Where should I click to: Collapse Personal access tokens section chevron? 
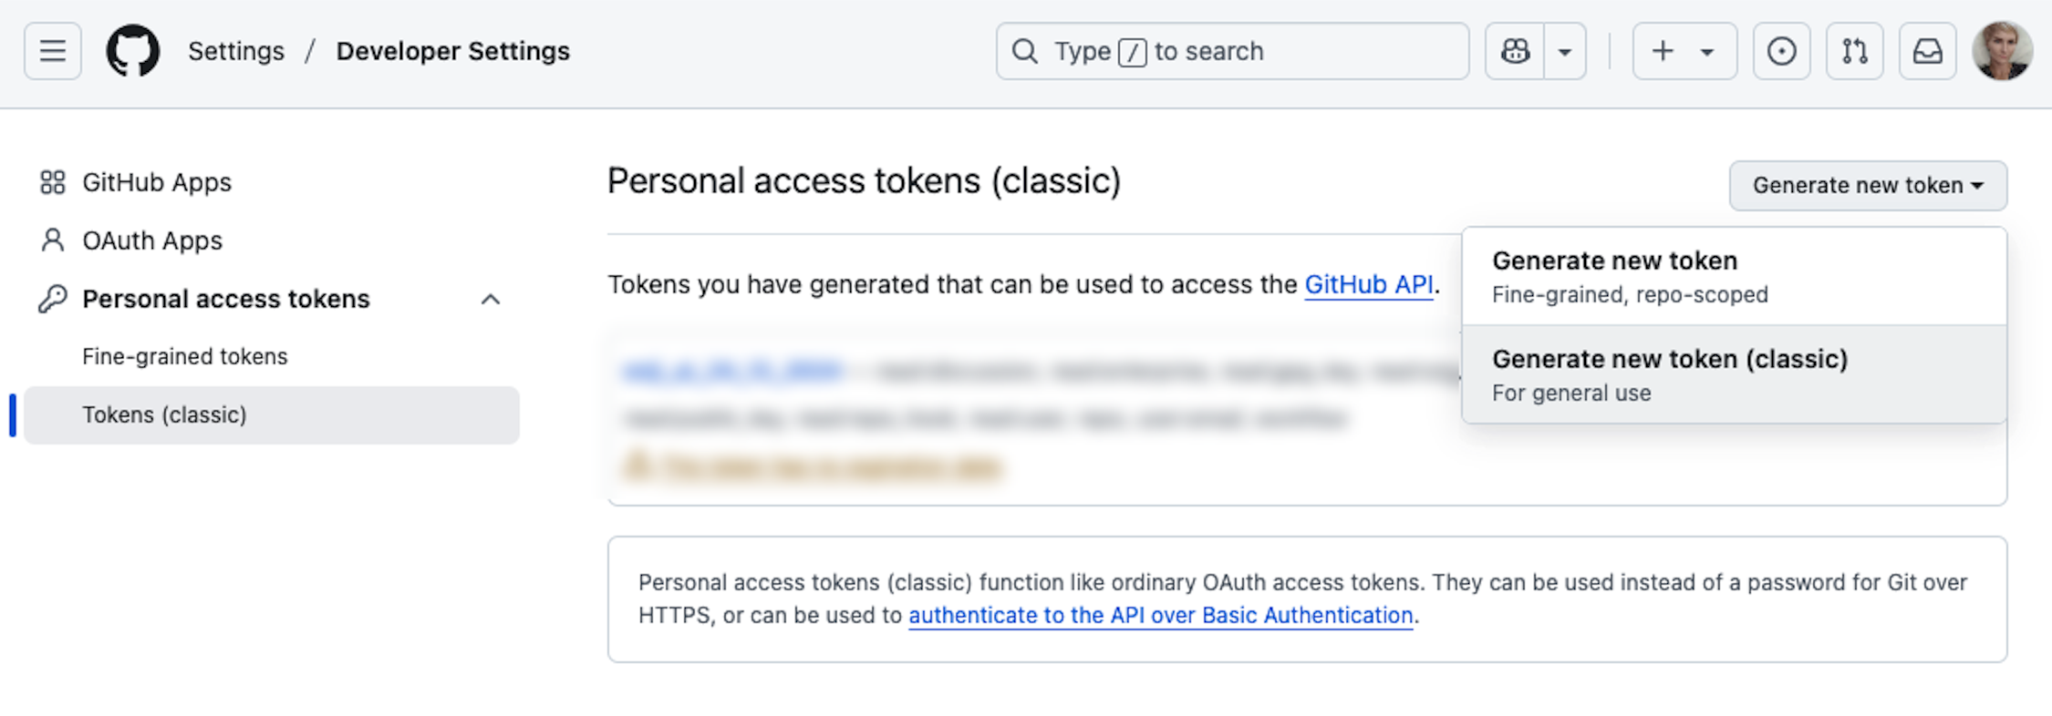491,299
